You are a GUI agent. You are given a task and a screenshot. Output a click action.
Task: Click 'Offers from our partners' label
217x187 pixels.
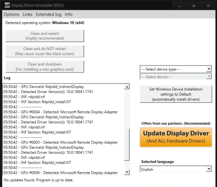click(176, 124)
